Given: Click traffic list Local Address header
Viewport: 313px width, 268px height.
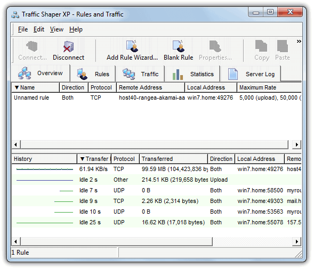Looking at the screenshot, I should [x=260, y=159].
